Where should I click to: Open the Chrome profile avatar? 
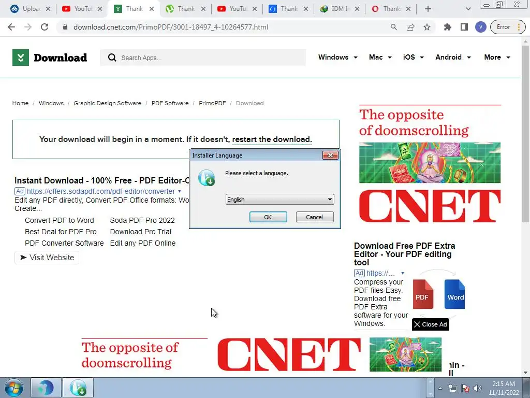point(480,27)
